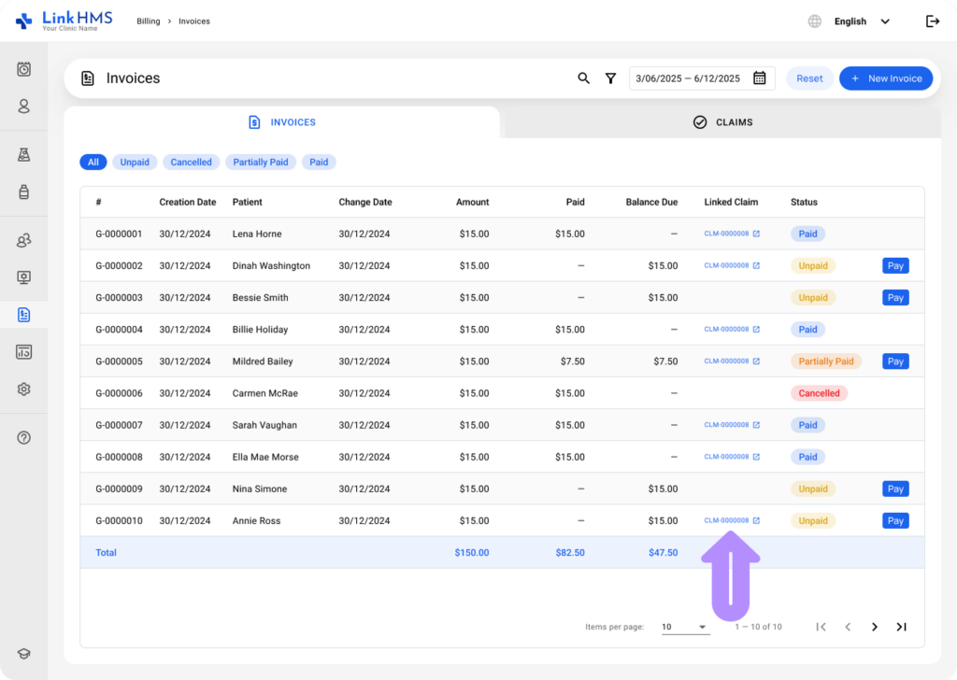
Task: Create a New Invoice
Action: click(886, 78)
